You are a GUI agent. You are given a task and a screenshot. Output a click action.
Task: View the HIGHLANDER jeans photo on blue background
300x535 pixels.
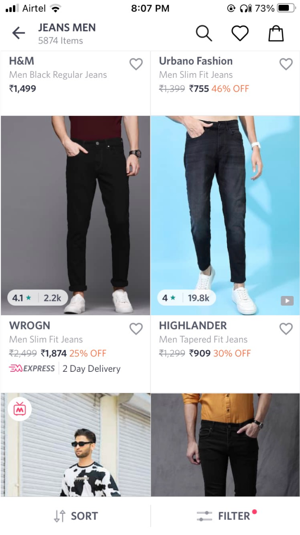point(225,215)
